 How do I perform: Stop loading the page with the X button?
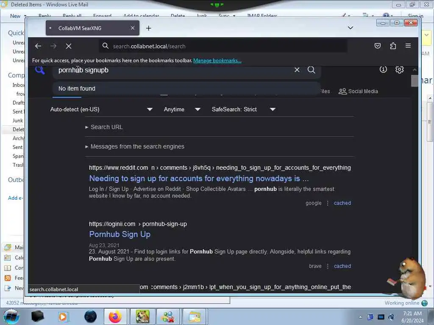pos(69,46)
